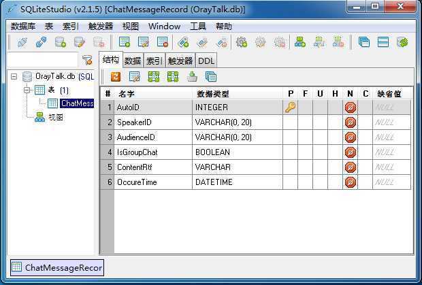Click the delete view toolbar icon
Screen dimensions: 422x285
(338, 42)
